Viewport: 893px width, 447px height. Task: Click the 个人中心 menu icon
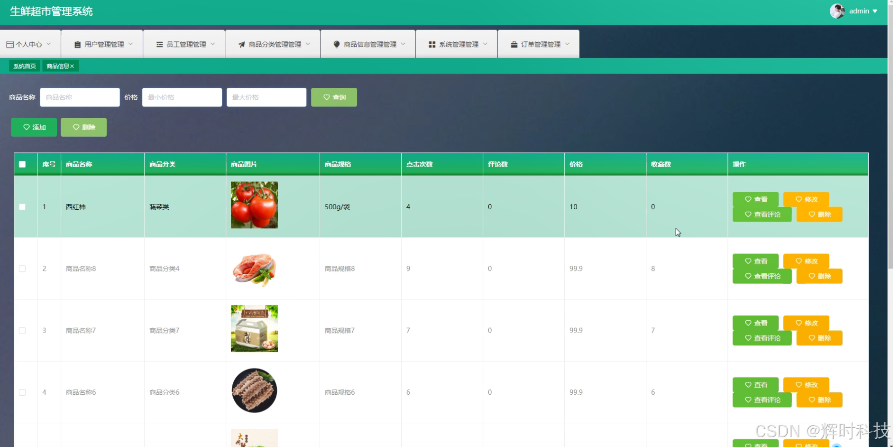coord(10,44)
